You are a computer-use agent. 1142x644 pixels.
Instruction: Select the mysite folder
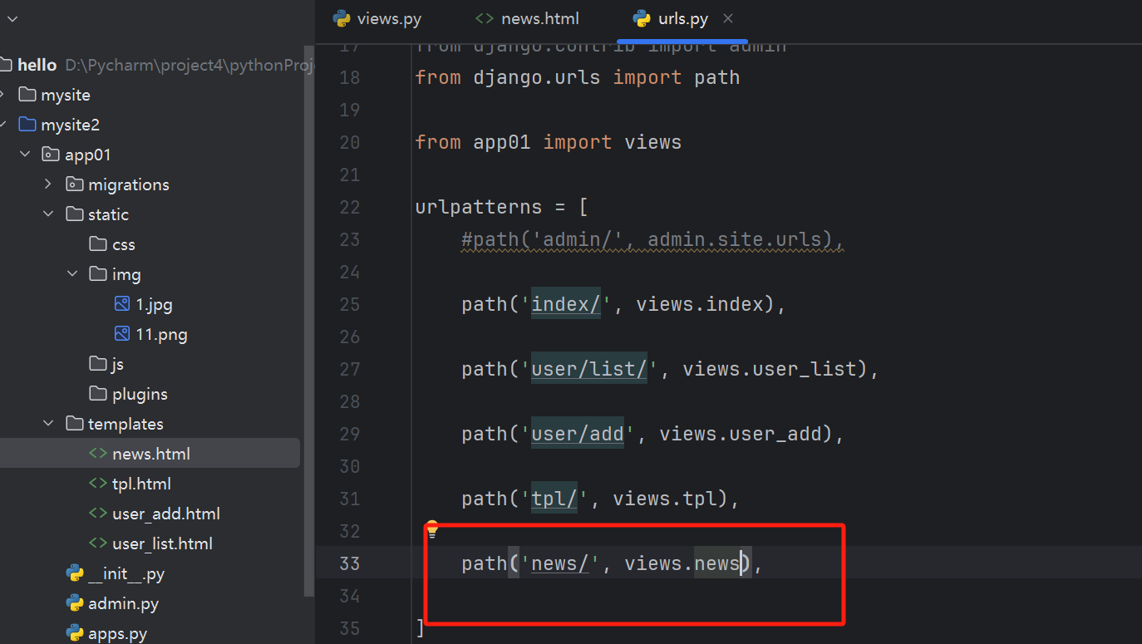click(66, 95)
